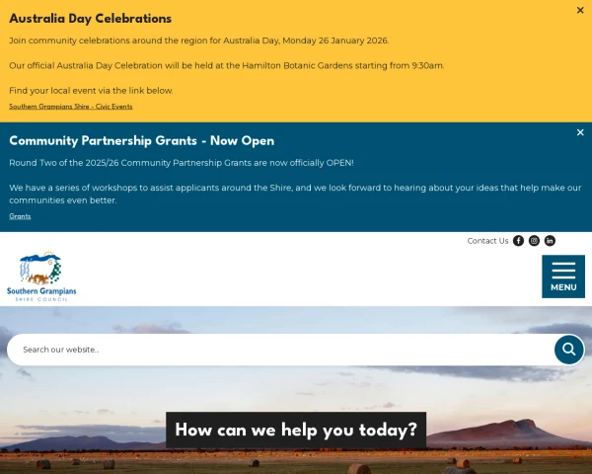Viewport: 592px width, 474px height.
Task: Follow the Southern Grampians Shire Civic Events link
Action: [x=70, y=107]
